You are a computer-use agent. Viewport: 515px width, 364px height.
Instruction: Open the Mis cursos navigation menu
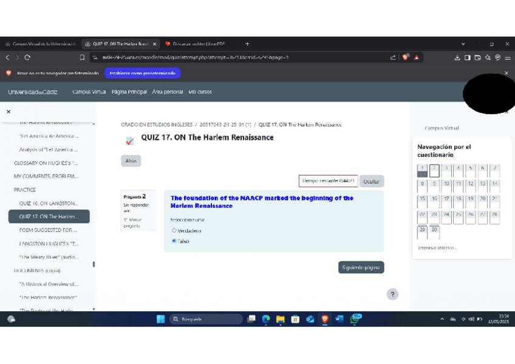click(200, 92)
